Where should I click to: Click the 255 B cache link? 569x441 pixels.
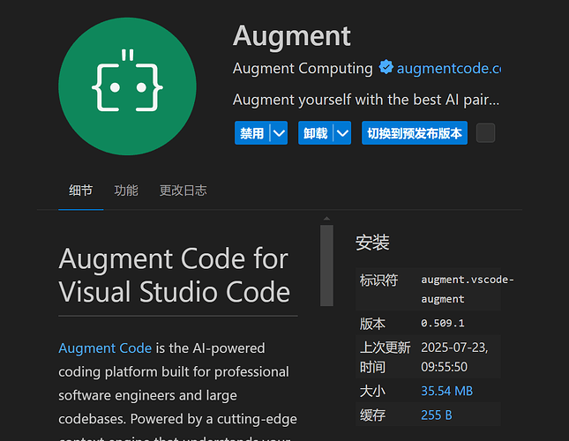[436, 415]
